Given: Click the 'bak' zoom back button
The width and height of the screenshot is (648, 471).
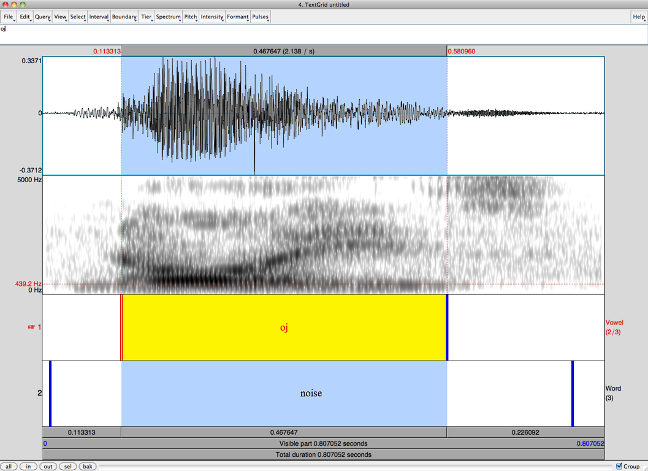Looking at the screenshot, I should click(88, 467).
